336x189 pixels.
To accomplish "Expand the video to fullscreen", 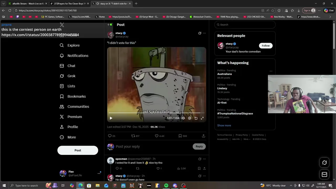I will [202, 118].
